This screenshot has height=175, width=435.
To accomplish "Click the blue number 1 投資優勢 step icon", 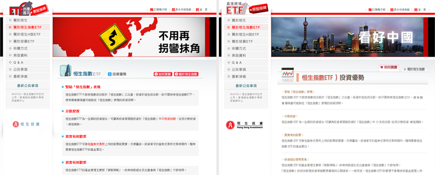I will coord(110,74).
